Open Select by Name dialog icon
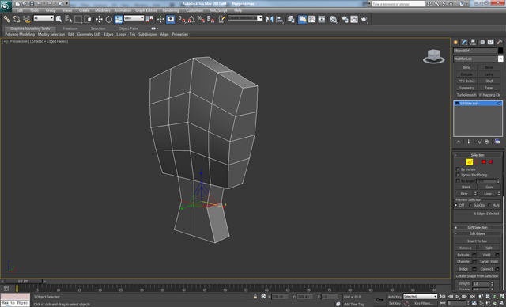Screen dimensions: 506x307 coord(69,19)
